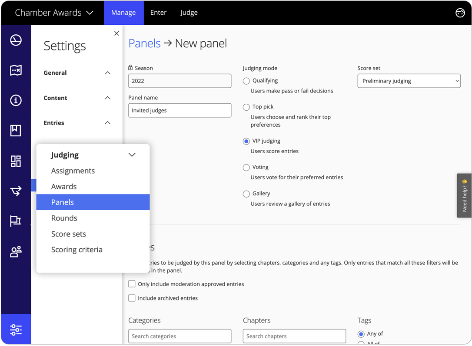Open the users icon in sidebar
472x346 pixels.
click(16, 251)
